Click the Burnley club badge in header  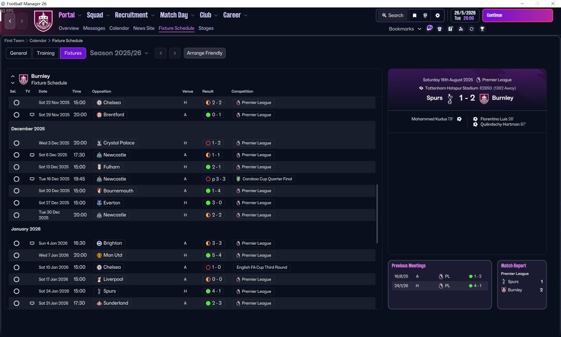coord(43,21)
